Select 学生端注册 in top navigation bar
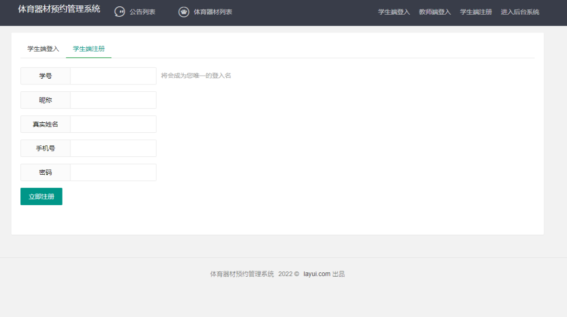This screenshot has height=317, width=567. point(476,12)
